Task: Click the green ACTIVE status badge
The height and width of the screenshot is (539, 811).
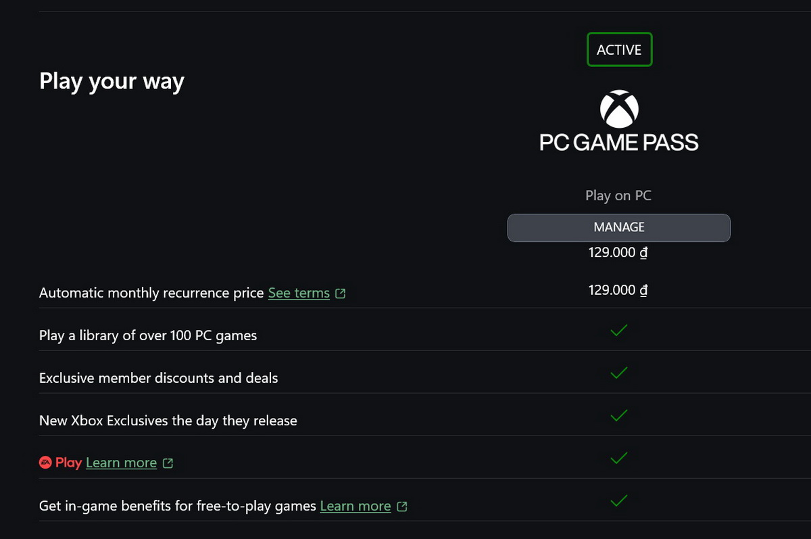Action: pos(619,49)
